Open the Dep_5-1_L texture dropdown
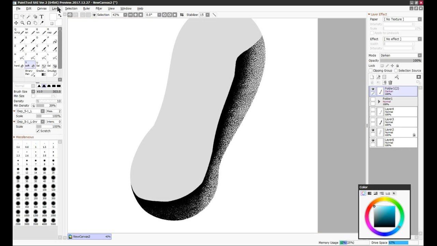The height and width of the screenshot is (246, 437). coord(43,111)
